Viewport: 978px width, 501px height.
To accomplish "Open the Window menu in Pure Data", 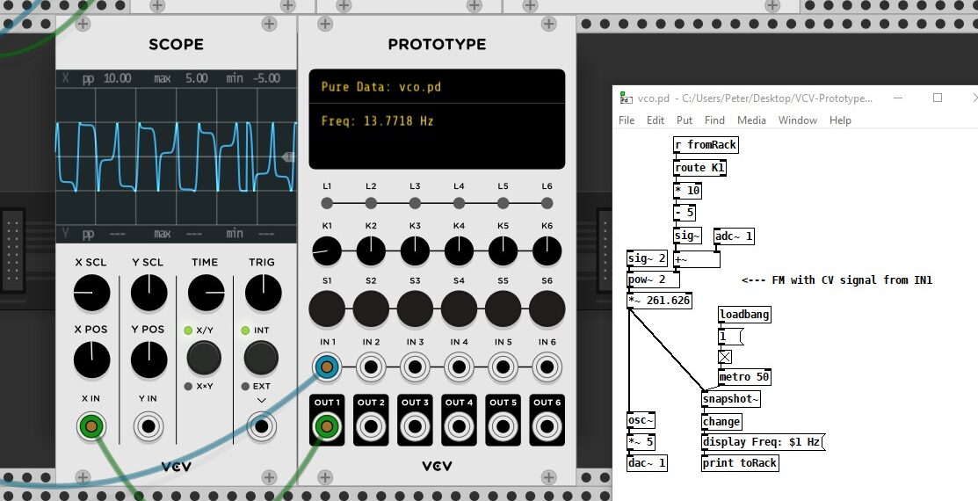I will point(797,120).
